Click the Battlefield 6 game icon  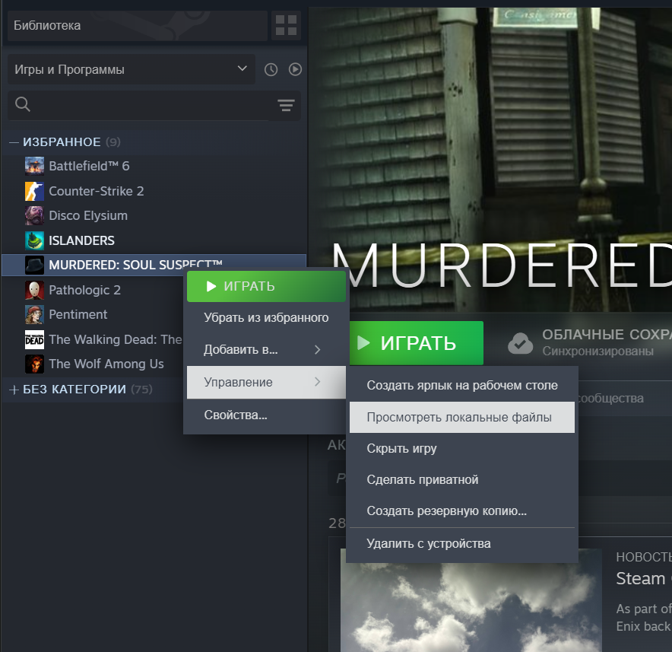tap(34, 166)
